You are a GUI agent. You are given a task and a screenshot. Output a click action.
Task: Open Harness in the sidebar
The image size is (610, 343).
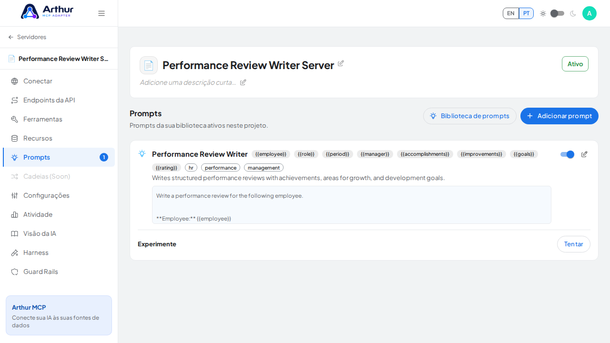[x=59, y=252]
